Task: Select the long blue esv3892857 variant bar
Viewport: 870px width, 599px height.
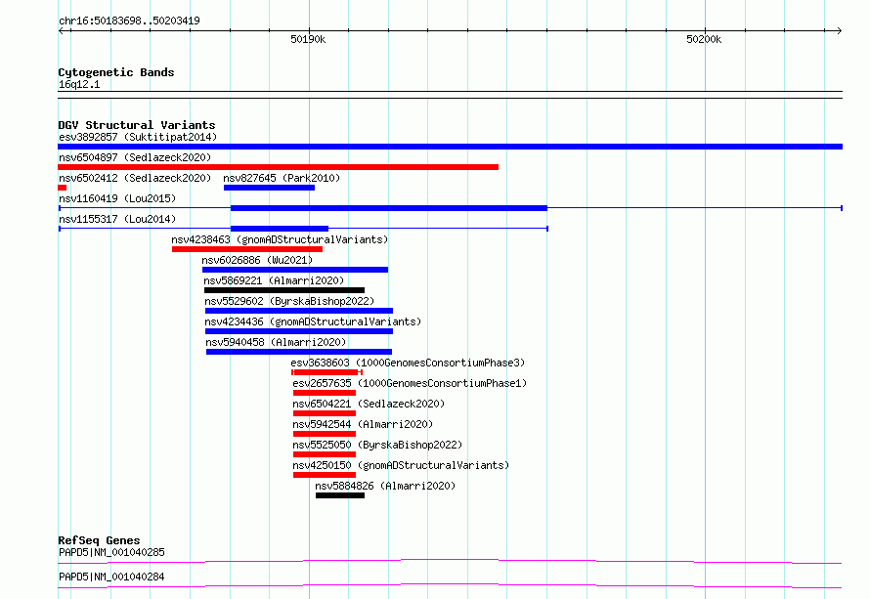Action: pos(450,147)
